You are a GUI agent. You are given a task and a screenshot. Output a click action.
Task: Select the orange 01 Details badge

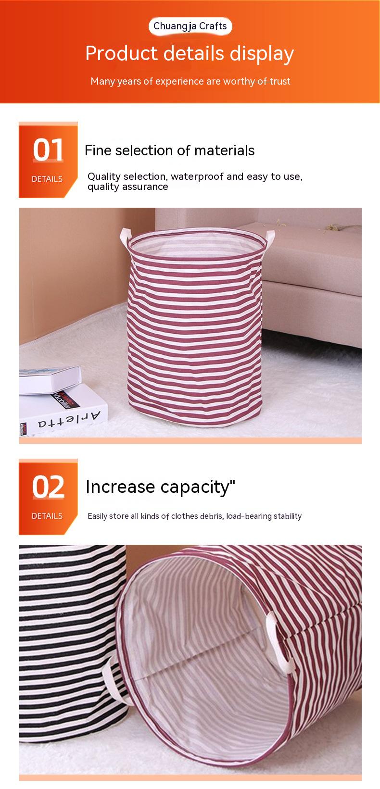(48, 160)
